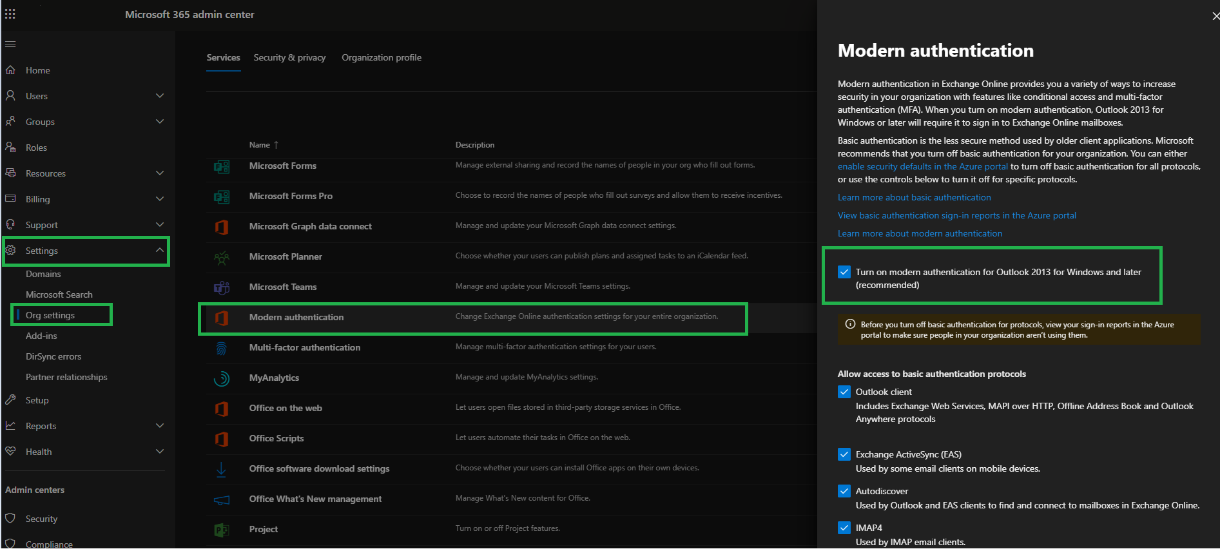Viewport: 1220px width, 549px height.
Task: Open the Organization profile tab
Action: pyautogui.click(x=382, y=58)
